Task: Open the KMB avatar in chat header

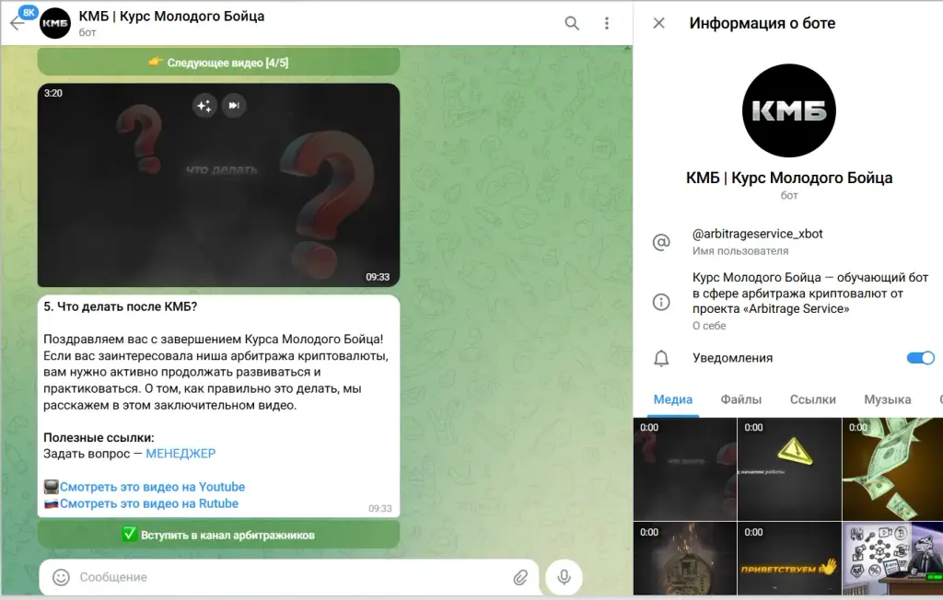Action: pyautogui.click(x=54, y=23)
